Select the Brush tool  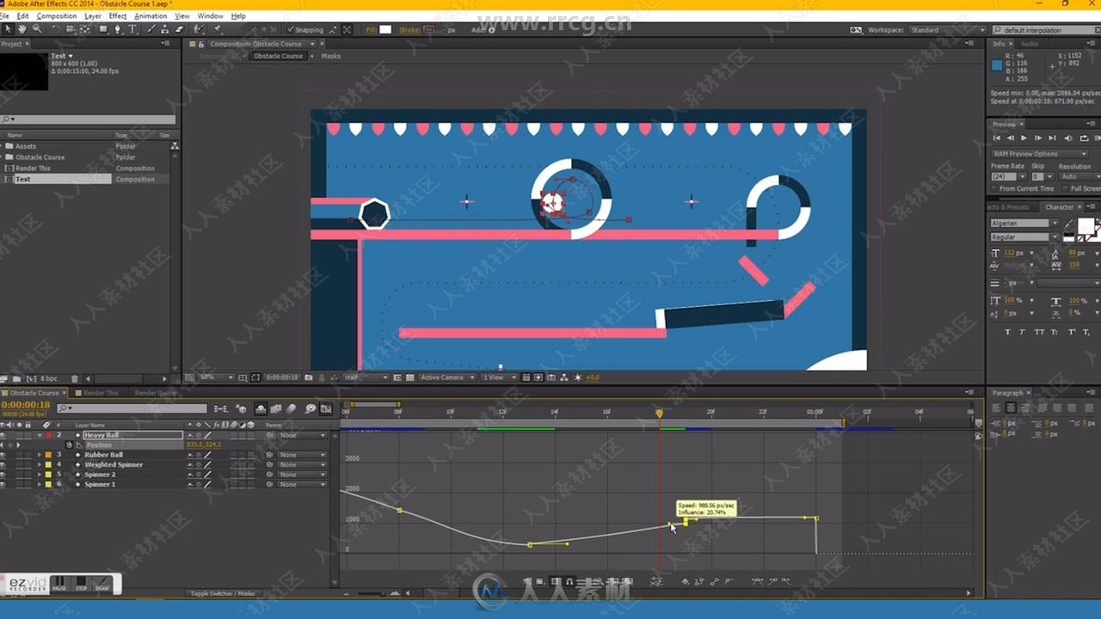point(152,29)
